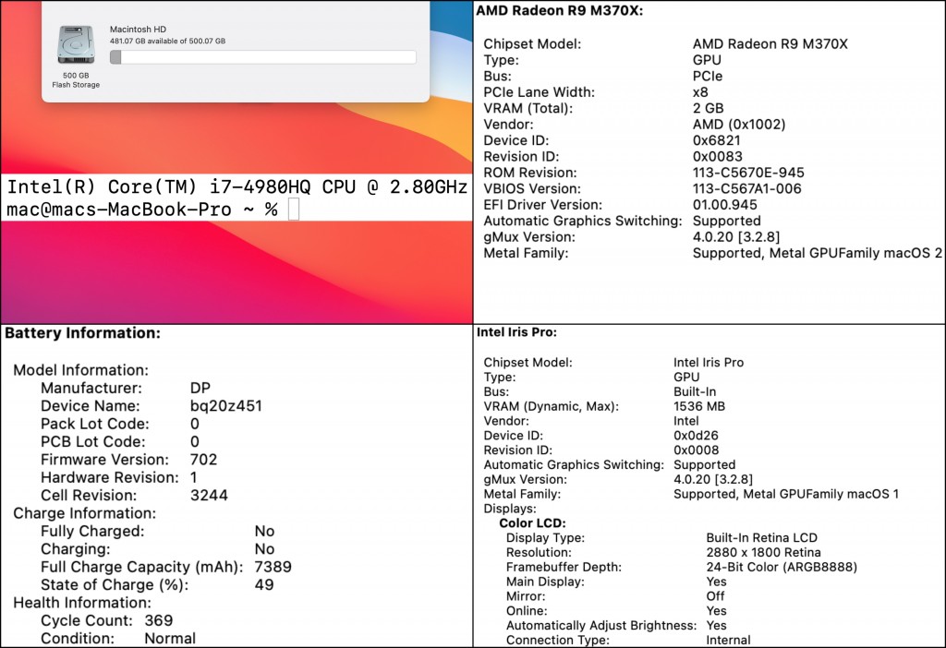This screenshot has height=648, width=946.
Task: Select "24-Bit Color (ARGB8888)" framebuffer depth
Action: 782,567
